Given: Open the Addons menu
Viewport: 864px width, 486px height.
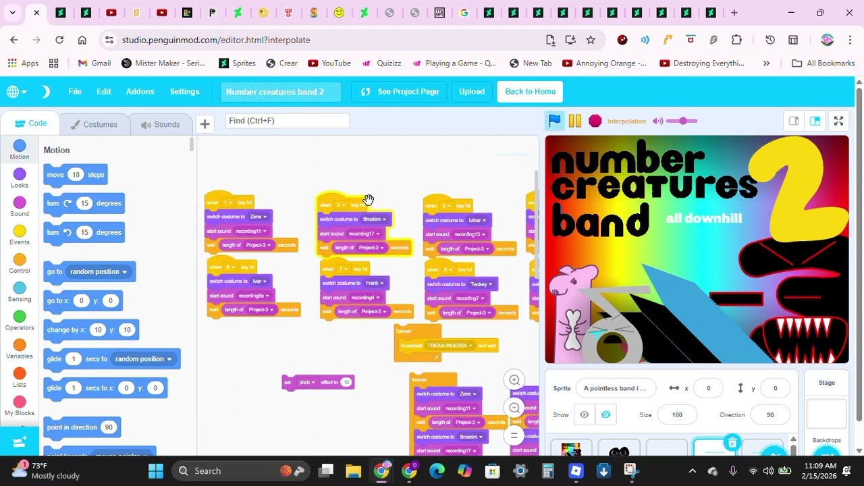Looking at the screenshot, I should (x=140, y=91).
